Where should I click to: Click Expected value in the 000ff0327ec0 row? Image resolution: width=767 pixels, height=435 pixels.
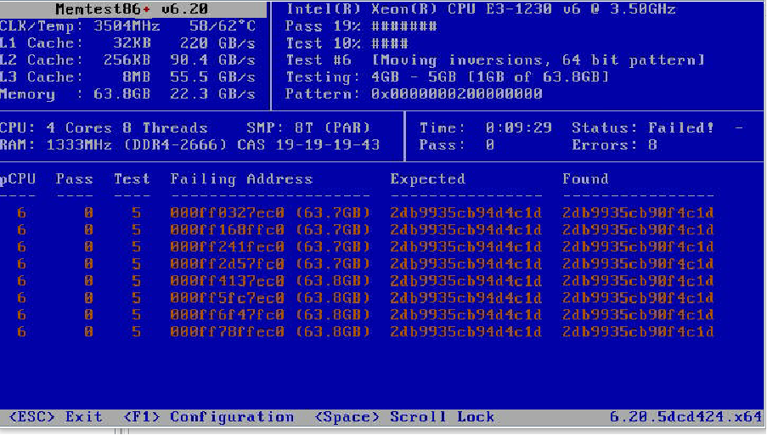466,213
